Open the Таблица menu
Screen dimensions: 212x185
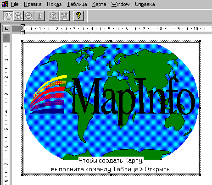click(x=77, y=4)
